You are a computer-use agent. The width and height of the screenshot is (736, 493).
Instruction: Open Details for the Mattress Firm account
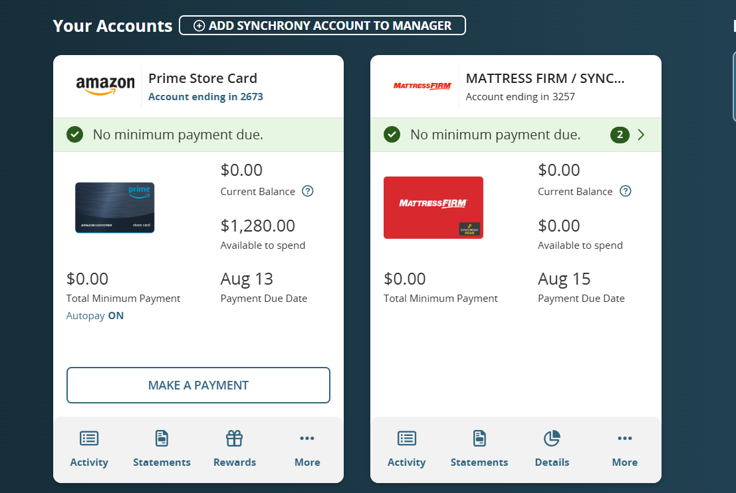click(x=552, y=449)
